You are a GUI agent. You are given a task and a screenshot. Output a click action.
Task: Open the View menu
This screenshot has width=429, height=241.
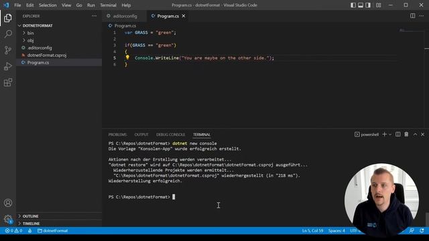66,5
